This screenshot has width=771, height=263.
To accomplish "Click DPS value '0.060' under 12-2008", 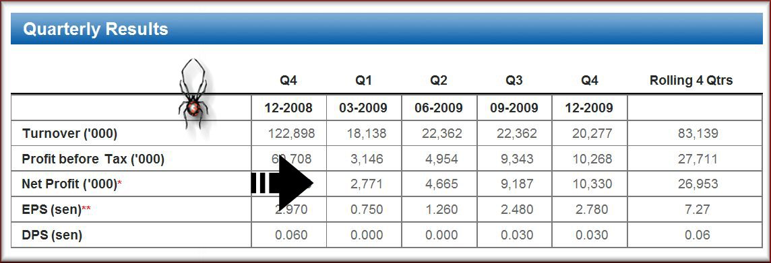I will click(292, 235).
